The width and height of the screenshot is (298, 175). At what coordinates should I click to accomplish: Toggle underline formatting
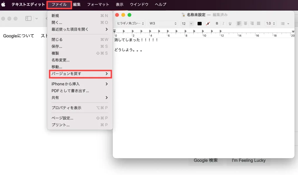(x=230, y=24)
